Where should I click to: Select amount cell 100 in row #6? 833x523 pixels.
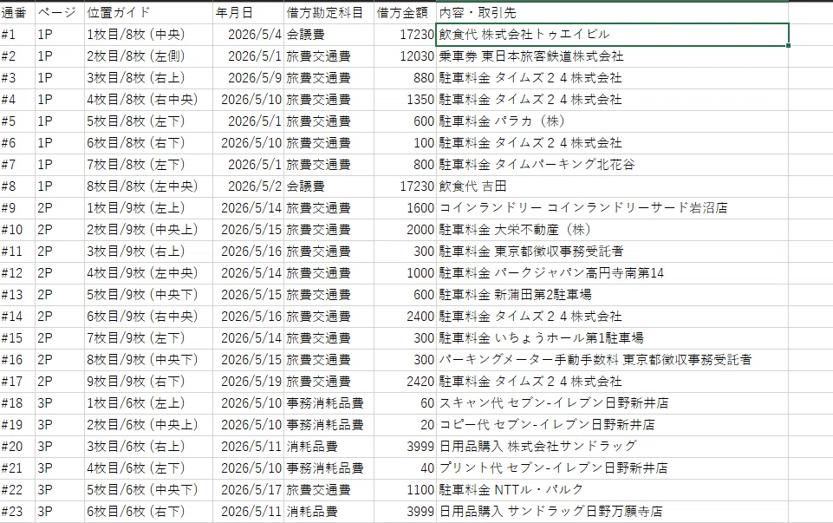[405, 143]
